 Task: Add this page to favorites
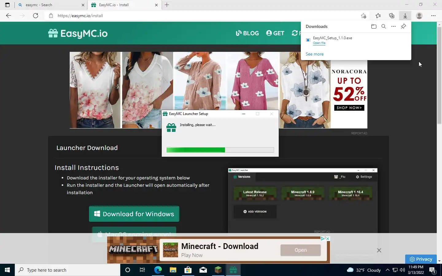pyautogui.click(x=363, y=16)
